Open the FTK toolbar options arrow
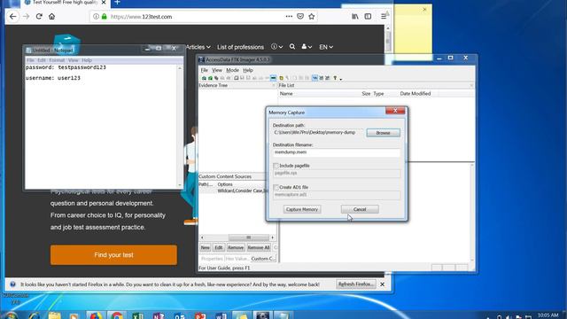Screen dimensions: 567x319 tap(340, 79)
